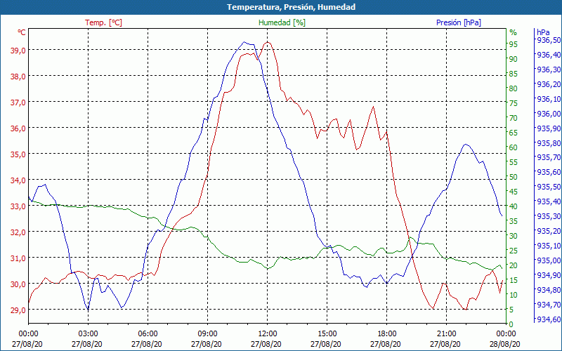This screenshot has width=562, height=351.
Task: Click the 15:00 time axis label
Action: coord(327,335)
